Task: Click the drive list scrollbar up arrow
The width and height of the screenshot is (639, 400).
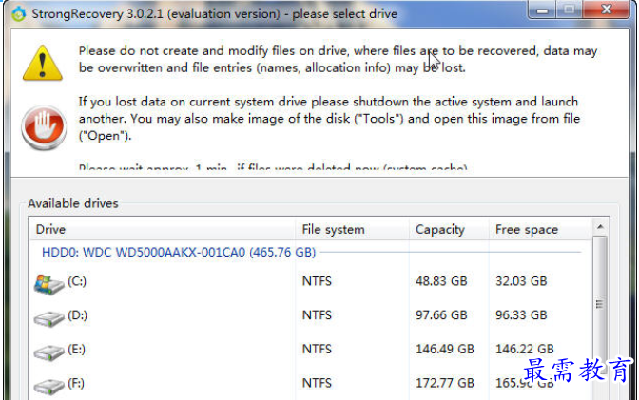Action: (x=600, y=227)
